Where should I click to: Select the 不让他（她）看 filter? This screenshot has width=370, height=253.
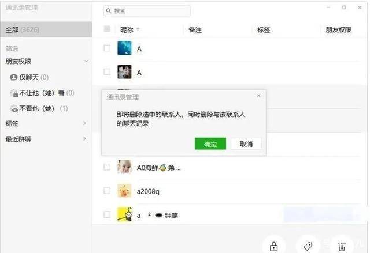point(42,93)
